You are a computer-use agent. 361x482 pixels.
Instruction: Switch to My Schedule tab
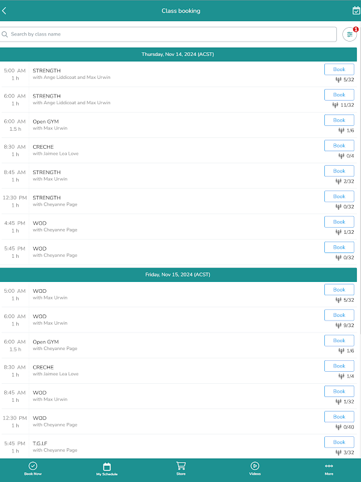(106, 469)
